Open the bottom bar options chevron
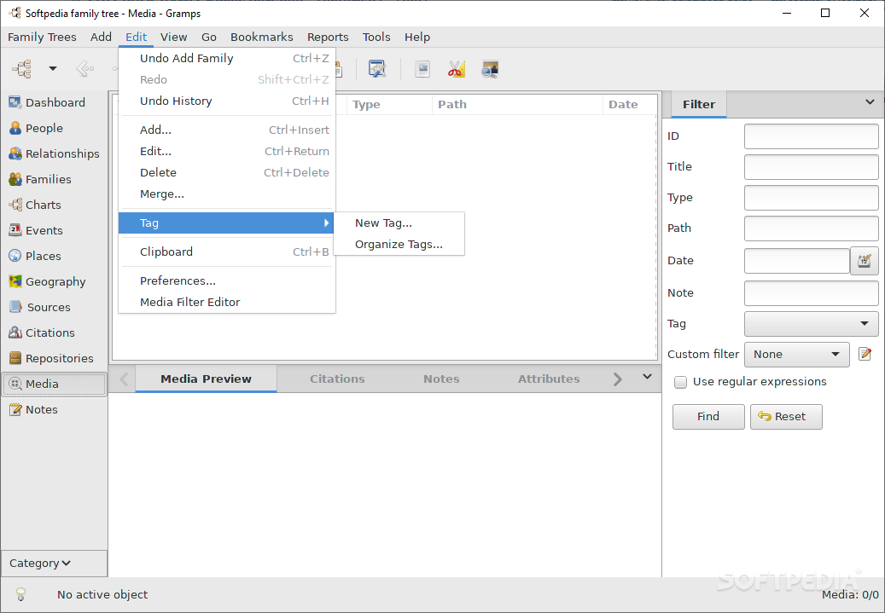Viewport: 885px width, 613px height. point(648,377)
